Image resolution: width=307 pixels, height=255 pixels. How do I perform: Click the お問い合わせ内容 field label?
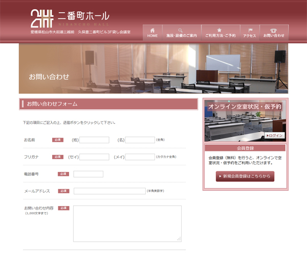[38, 208]
